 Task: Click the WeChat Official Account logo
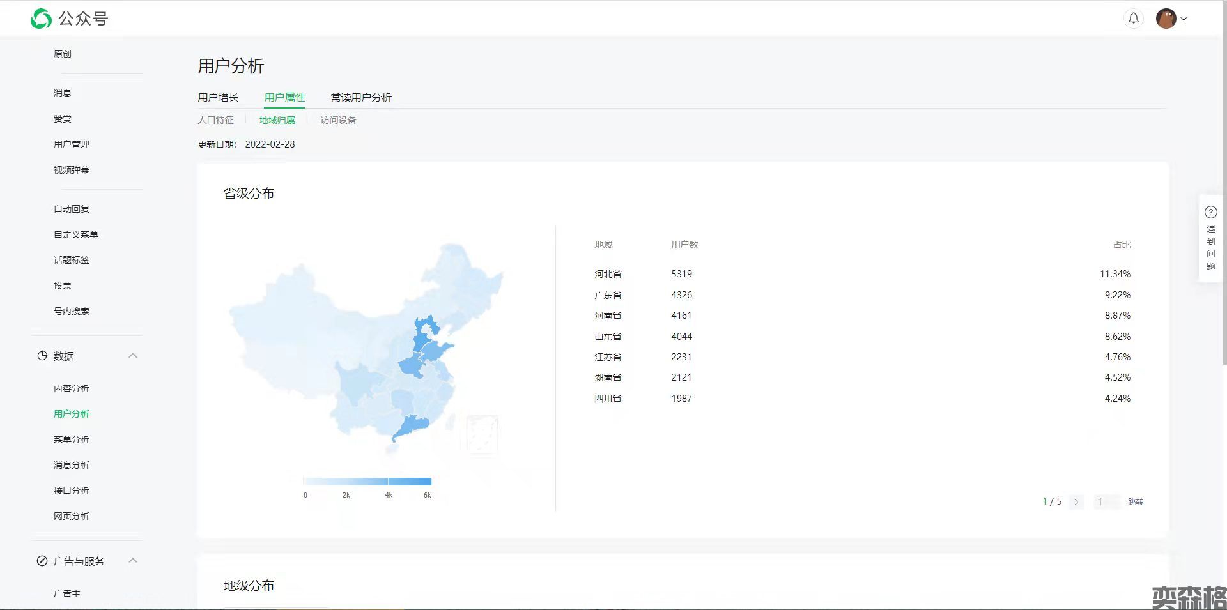click(x=41, y=19)
